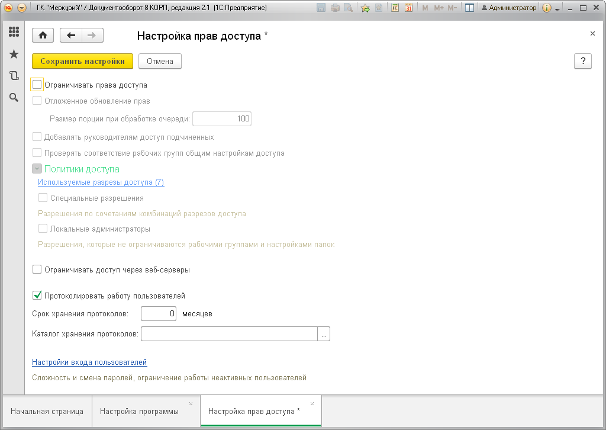Open Настройки входа пользователей link

coord(89,362)
